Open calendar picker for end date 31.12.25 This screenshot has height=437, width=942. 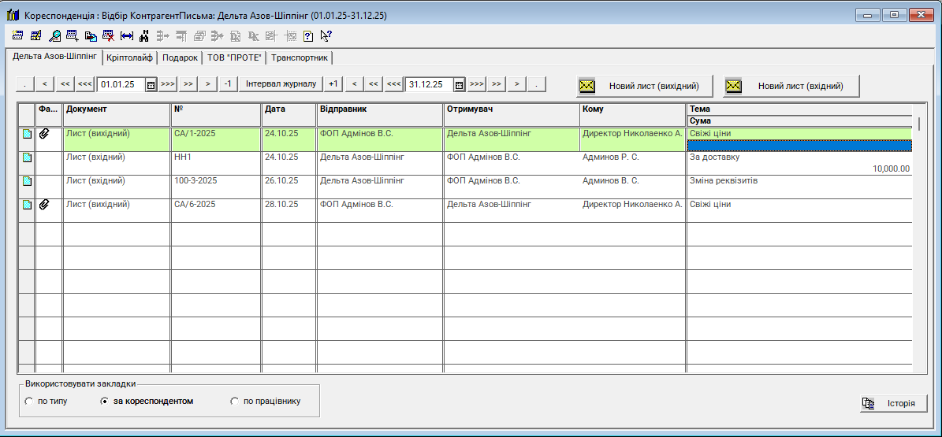pyautogui.click(x=460, y=84)
